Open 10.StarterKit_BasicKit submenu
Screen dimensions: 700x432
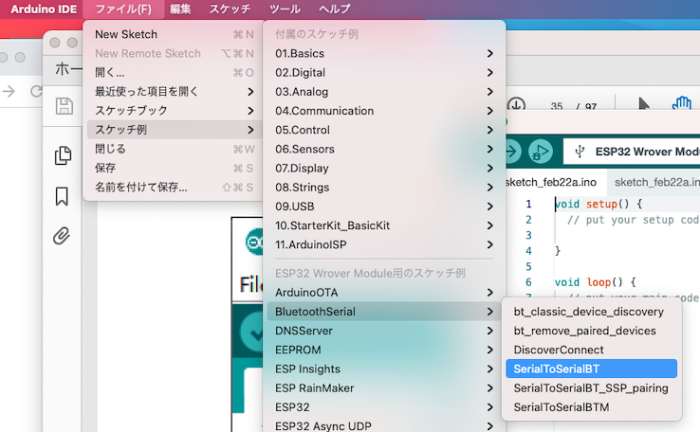384,225
